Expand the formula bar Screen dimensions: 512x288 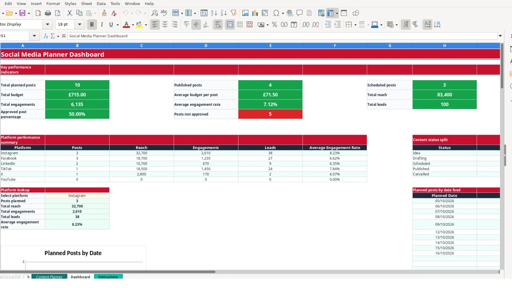pos(500,36)
